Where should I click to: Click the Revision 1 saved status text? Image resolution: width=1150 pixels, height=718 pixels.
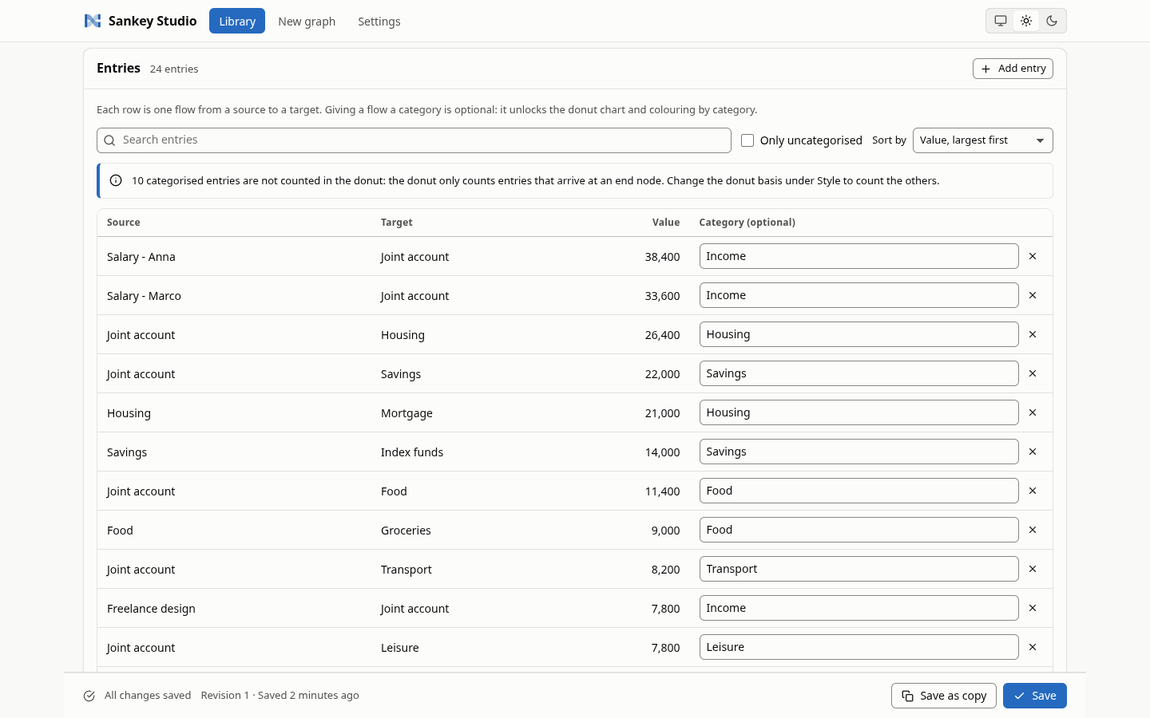tap(280, 696)
